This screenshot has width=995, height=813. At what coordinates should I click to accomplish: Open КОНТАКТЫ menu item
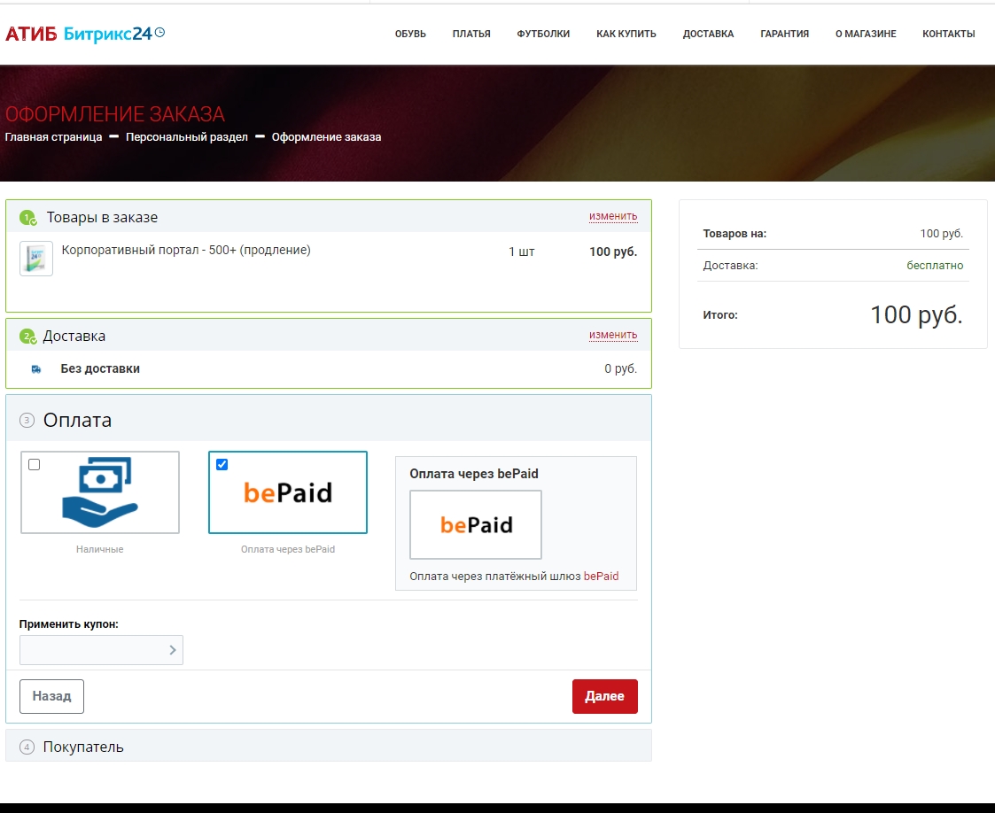949,34
